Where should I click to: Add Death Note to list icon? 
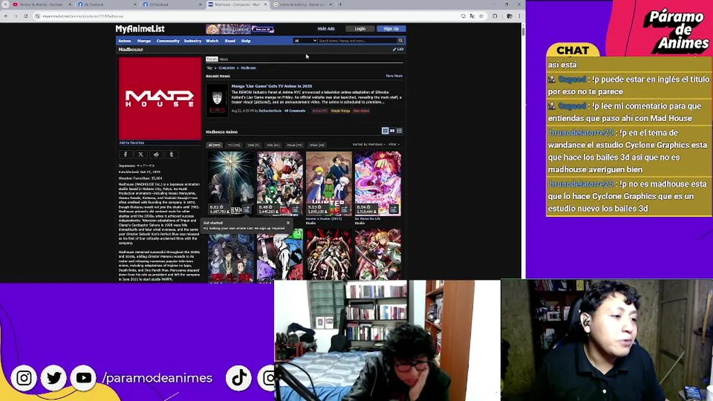point(246,210)
